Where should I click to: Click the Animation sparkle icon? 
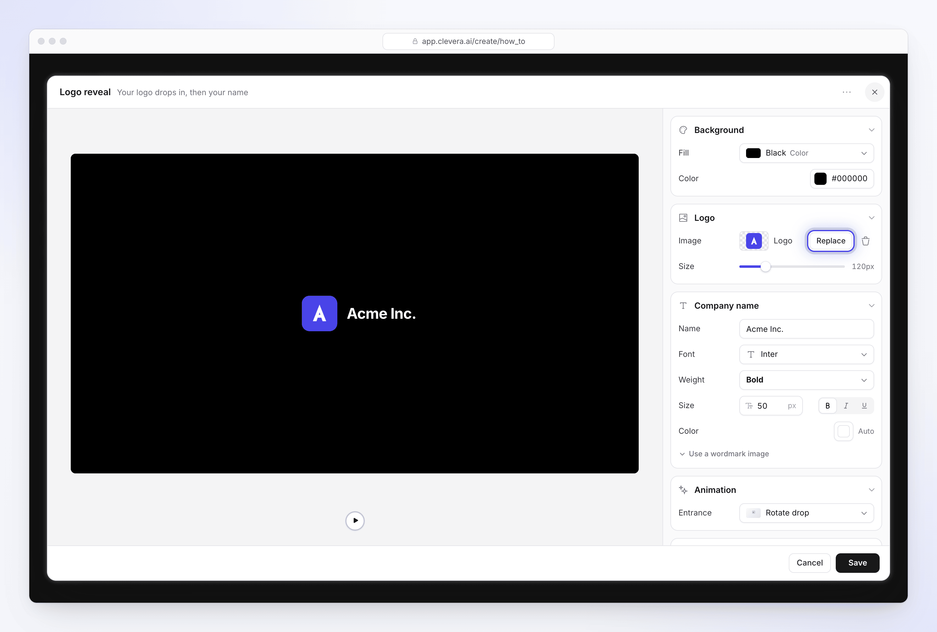click(x=683, y=490)
